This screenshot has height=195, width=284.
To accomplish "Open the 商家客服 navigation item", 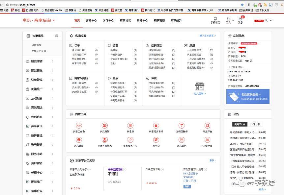I will tap(159, 20).
